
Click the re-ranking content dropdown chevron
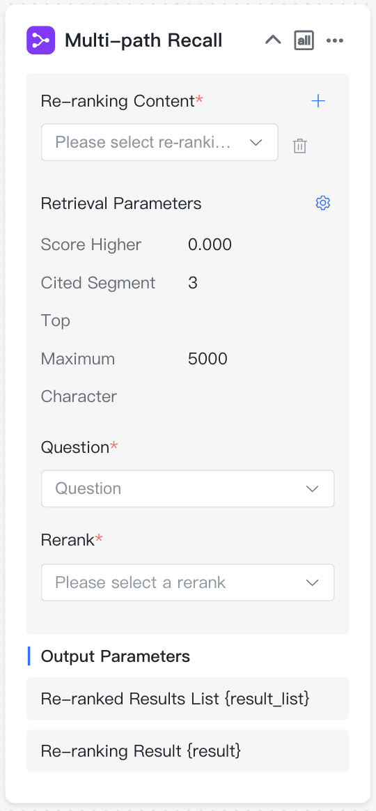pyautogui.click(x=256, y=142)
